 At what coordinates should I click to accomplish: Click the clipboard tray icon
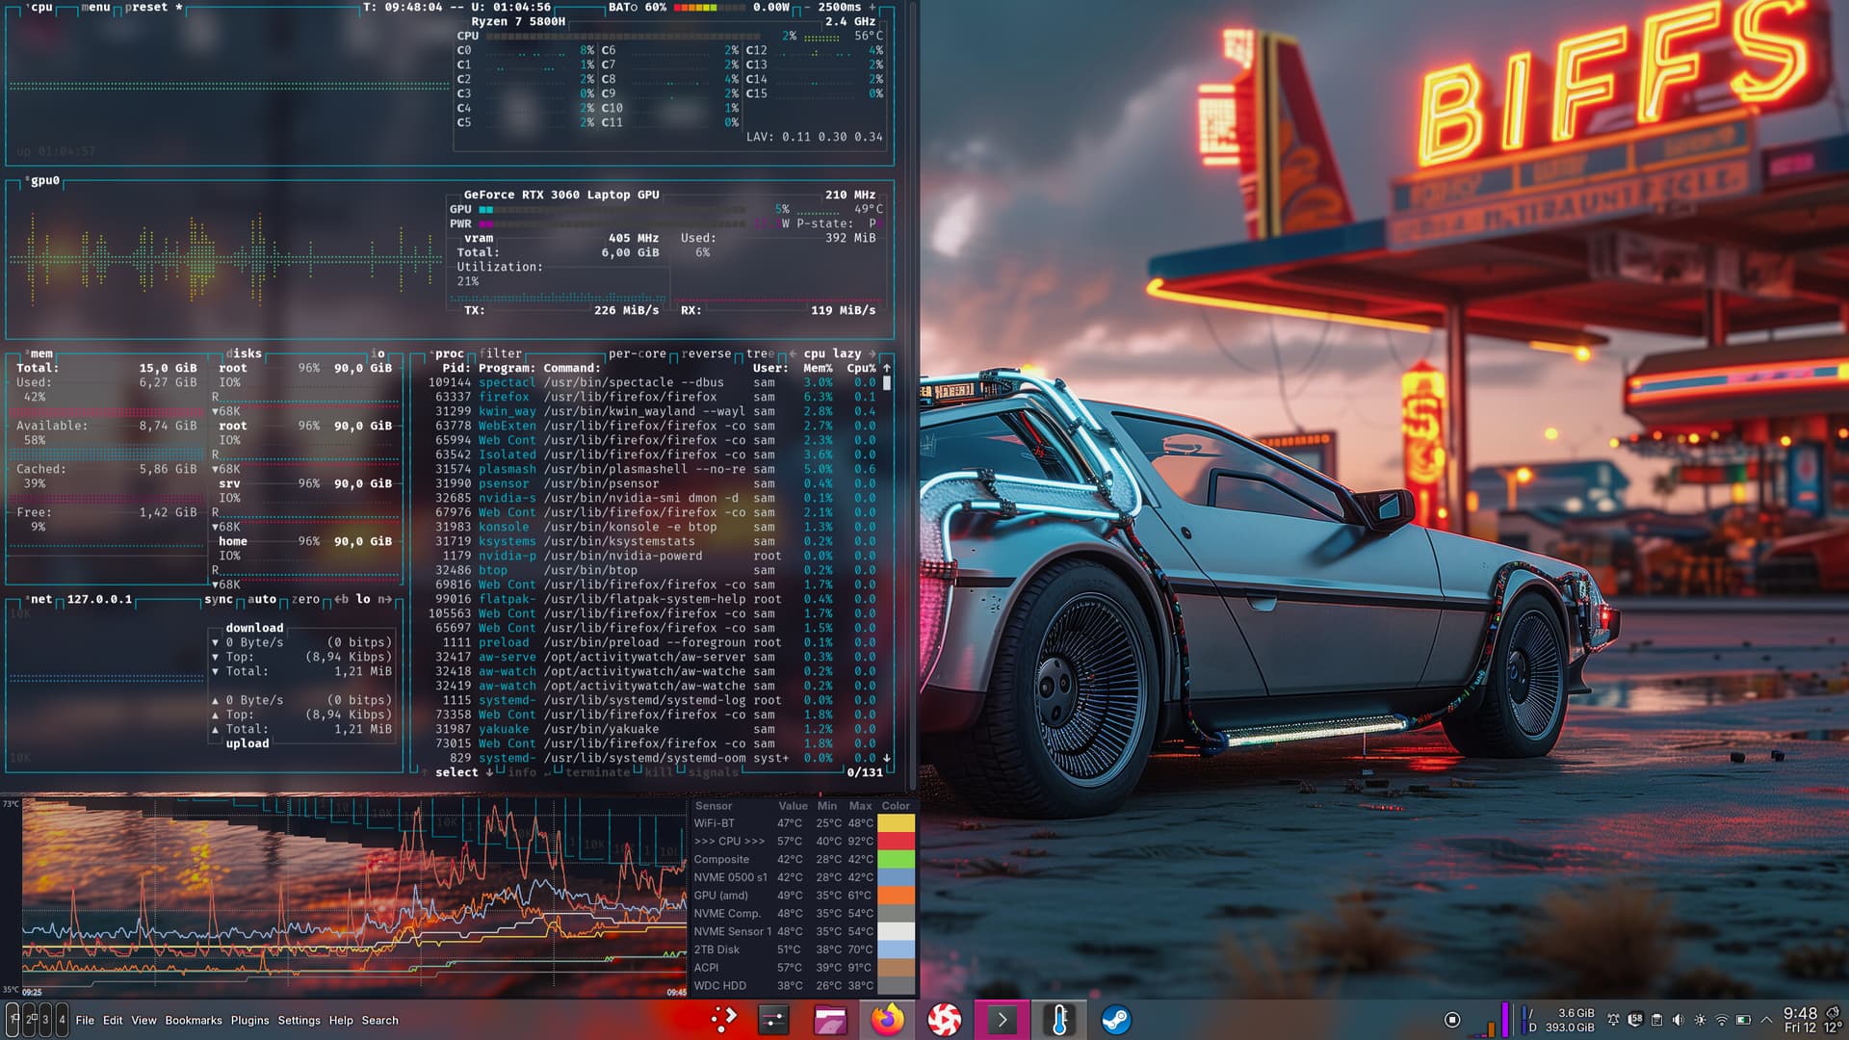[x=1656, y=1020]
